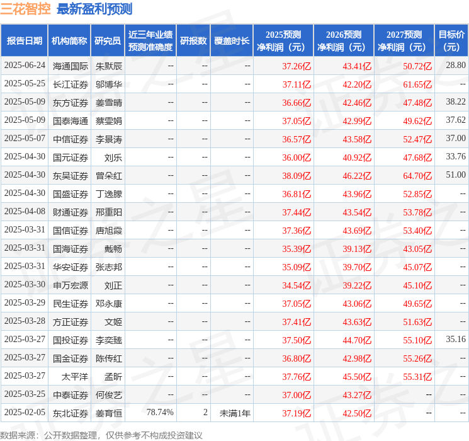Click analyst name 唐旭霞
469x441 pixels.
tap(109, 231)
